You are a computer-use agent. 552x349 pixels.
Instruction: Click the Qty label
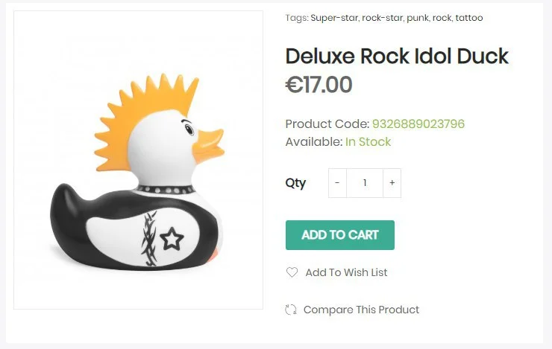pos(295,183)
